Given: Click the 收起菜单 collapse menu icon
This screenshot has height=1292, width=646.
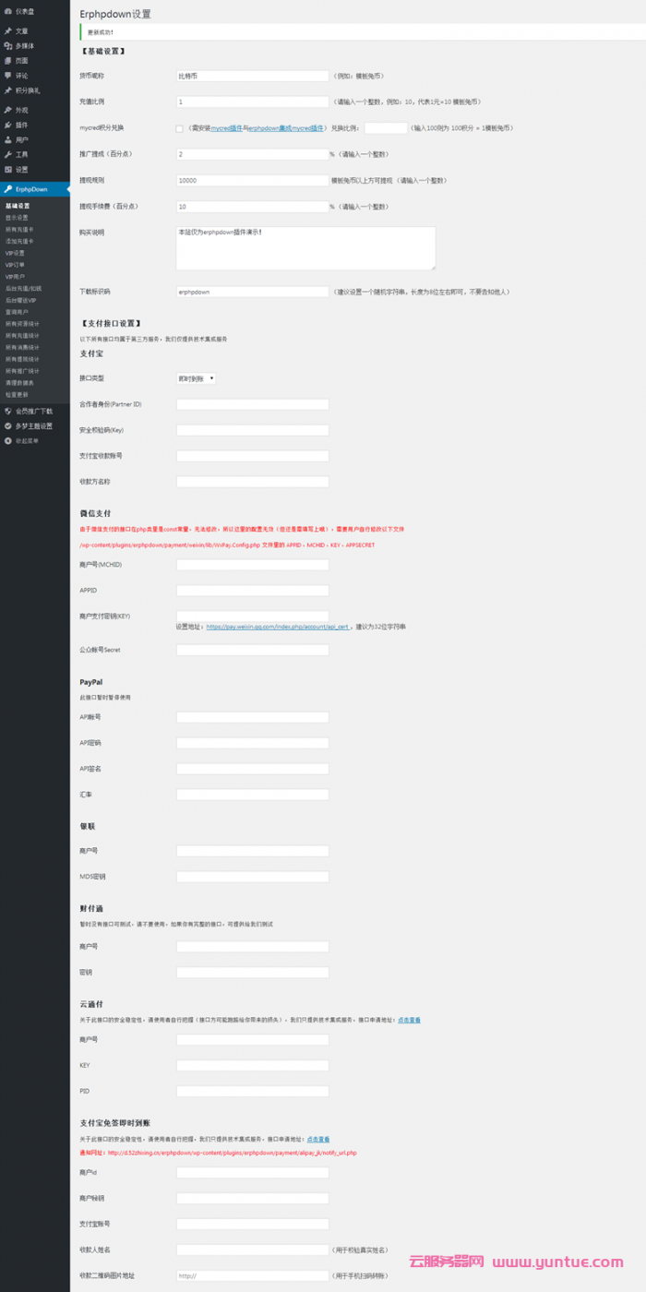Looking at the screenshot, I should [7, 441].
